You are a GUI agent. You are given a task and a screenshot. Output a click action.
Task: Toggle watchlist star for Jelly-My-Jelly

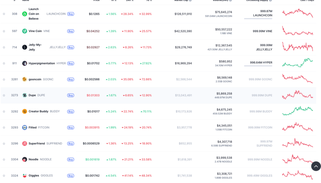pyautogui.click(x=4, y=47)
